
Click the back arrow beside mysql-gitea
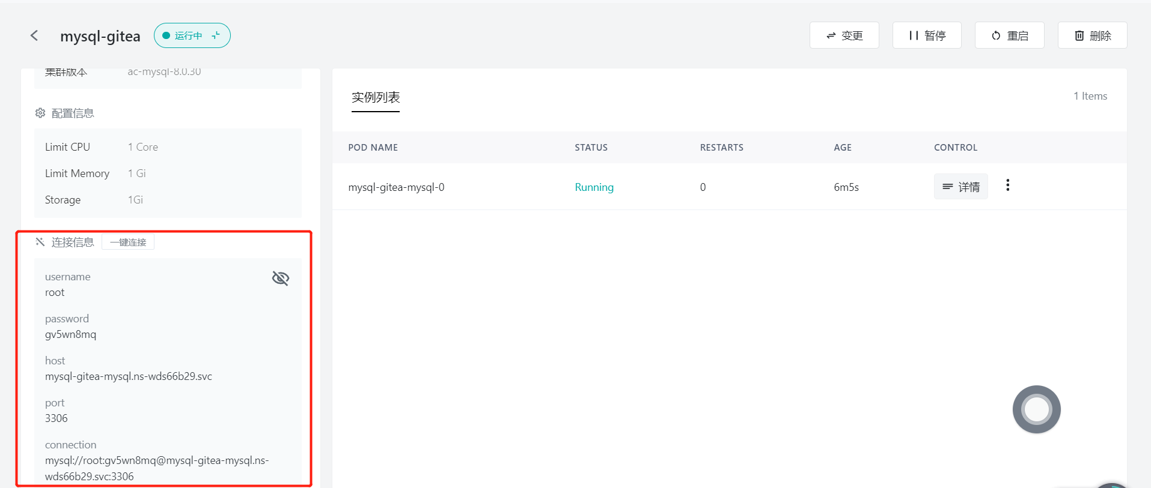(34, 36)
